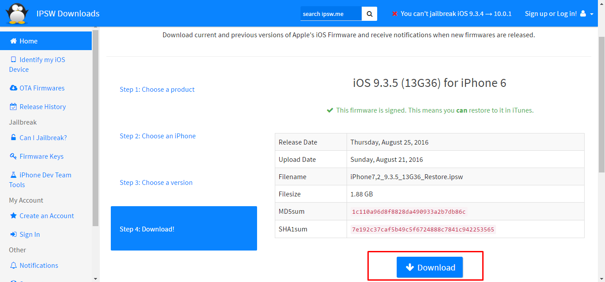Viewport: 605px width, 282px height.
Task: Go to Step 1: Choose a product
Action: [x=157, y=89]
